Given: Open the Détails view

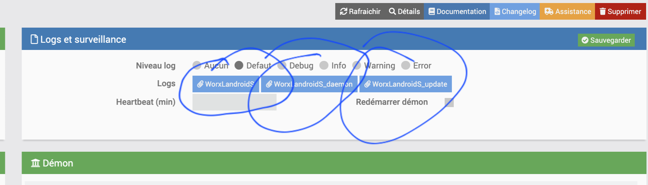Looking at the screenshot, I should tap(404, 11).
